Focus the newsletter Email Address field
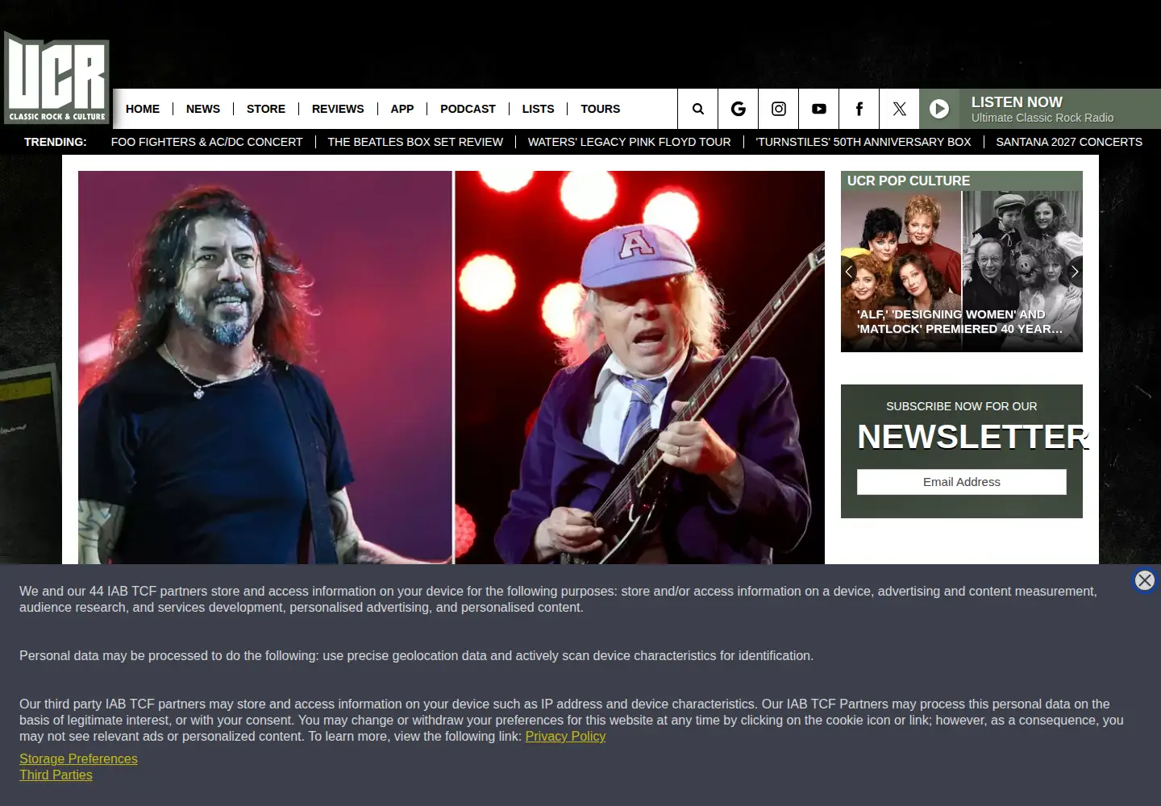The height and width of the screenshot is (806, 1161). coord(962,482)
